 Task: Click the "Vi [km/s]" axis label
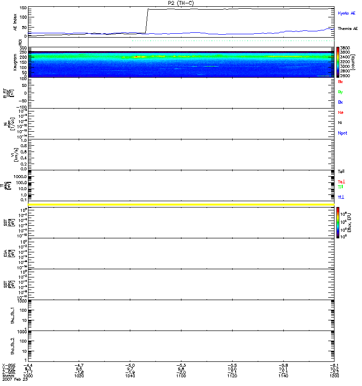point(14,154)
